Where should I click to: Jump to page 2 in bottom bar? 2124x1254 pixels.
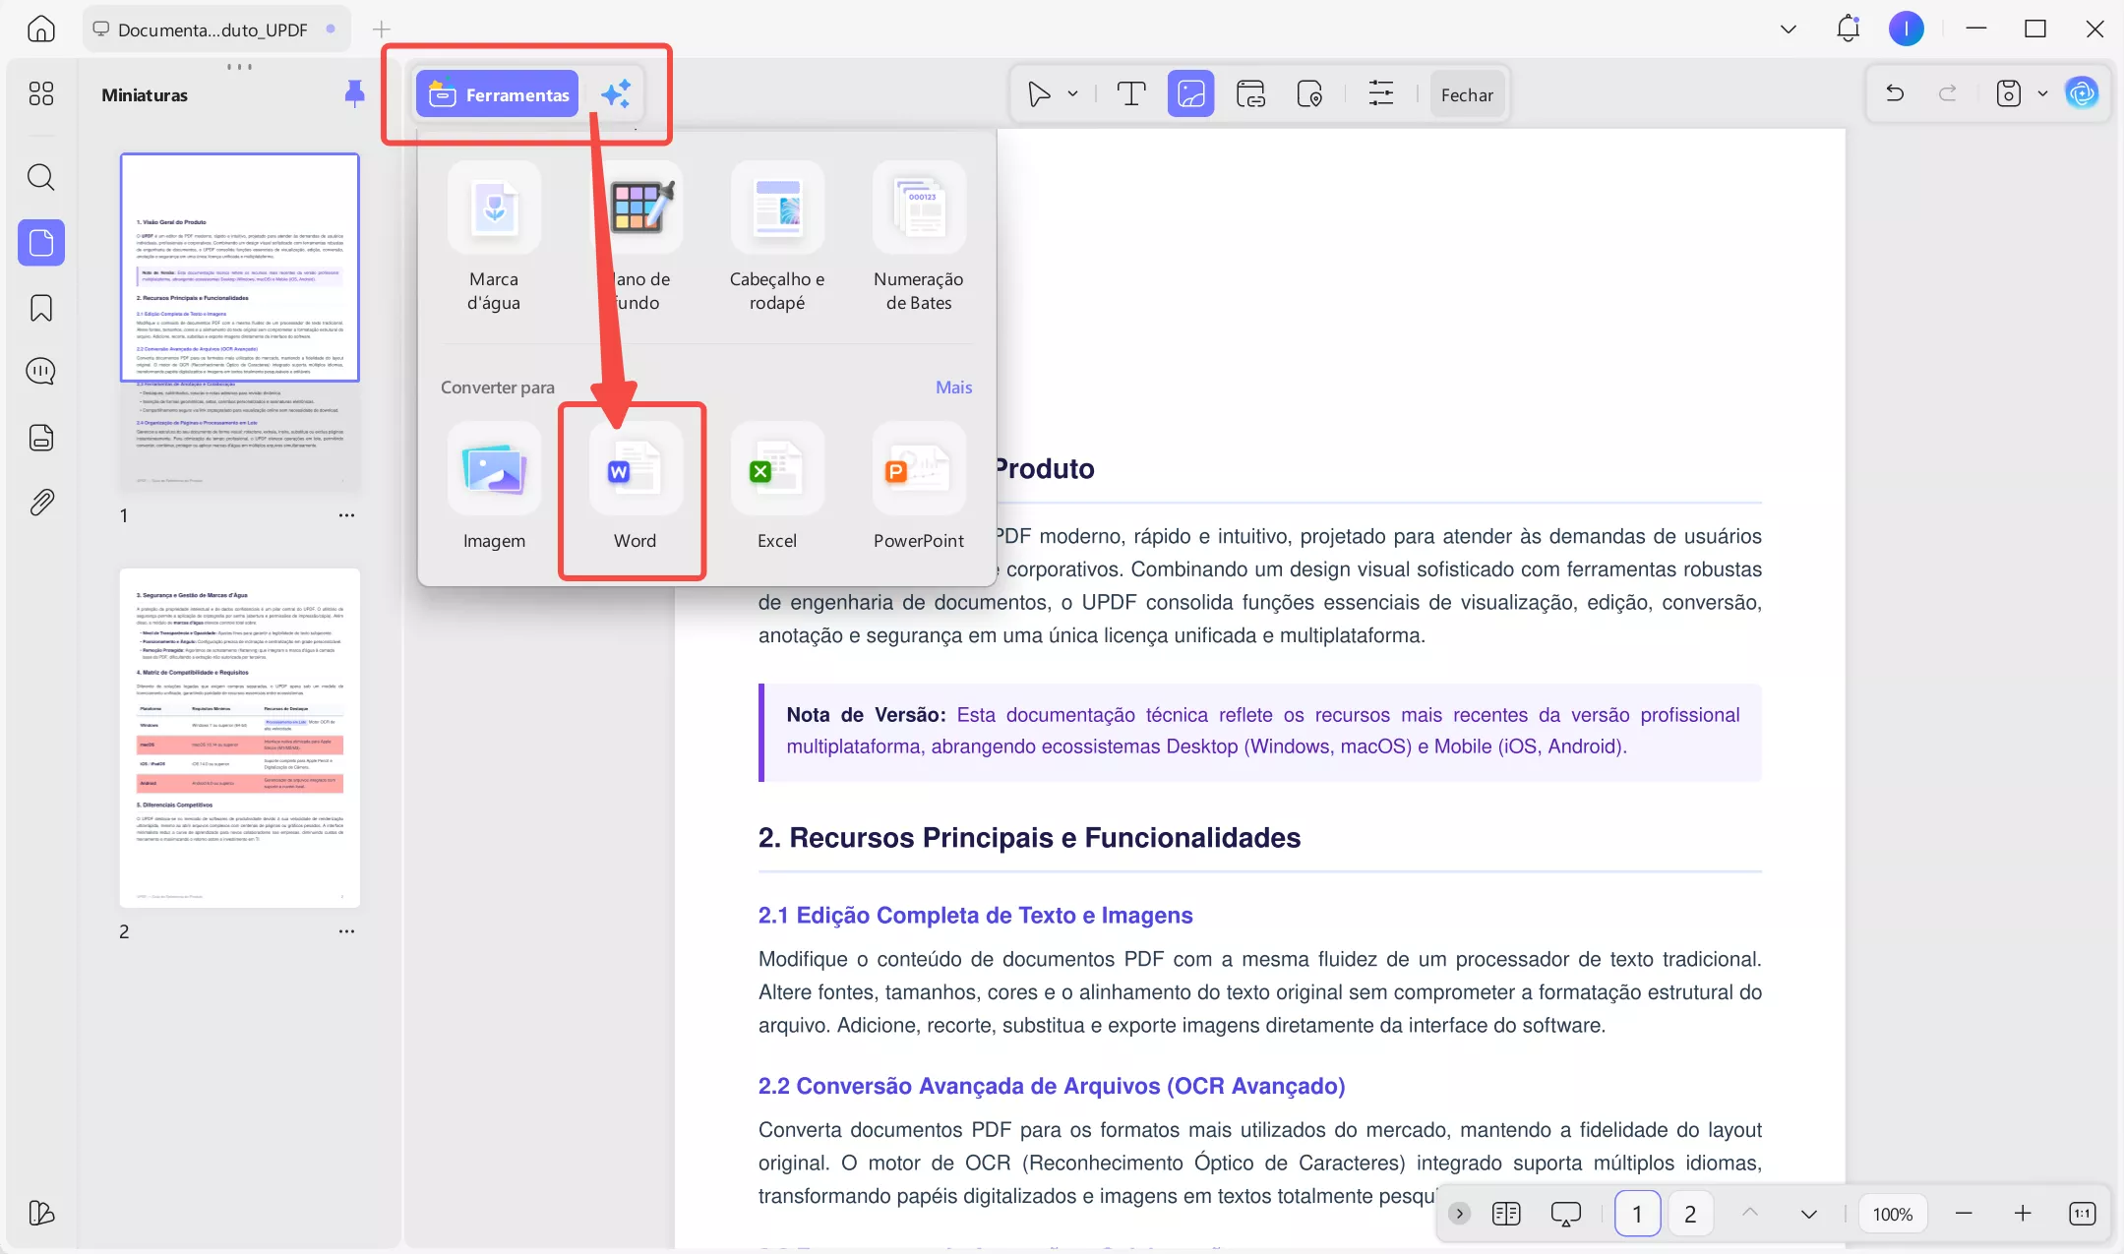(1690, 1214)
